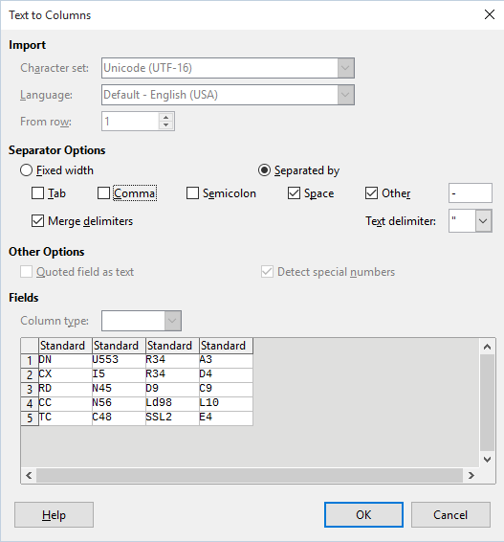
Task: Click row 3 header in preview
Action: pyautogui.click(x=30, y=389)
